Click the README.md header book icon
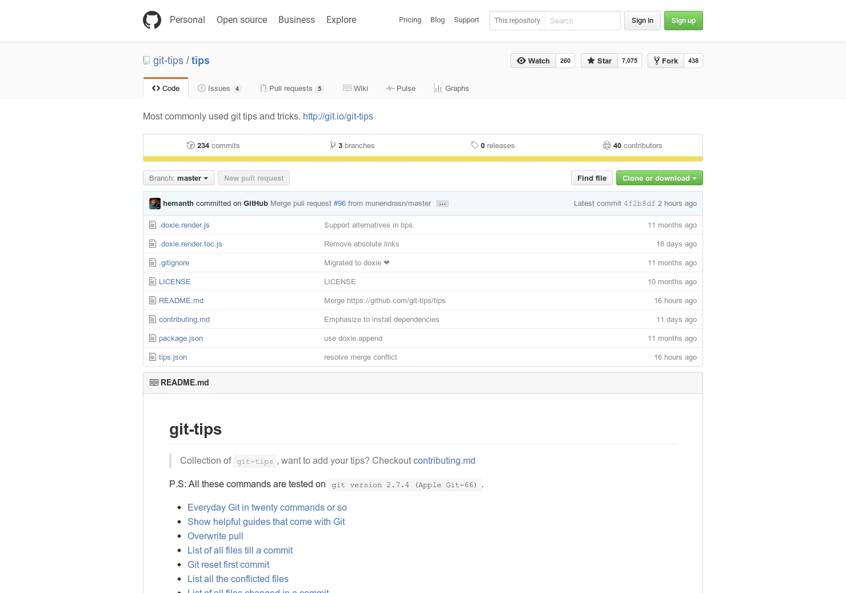The height and width of the screenshot is (593, 846). coord(154,383)
